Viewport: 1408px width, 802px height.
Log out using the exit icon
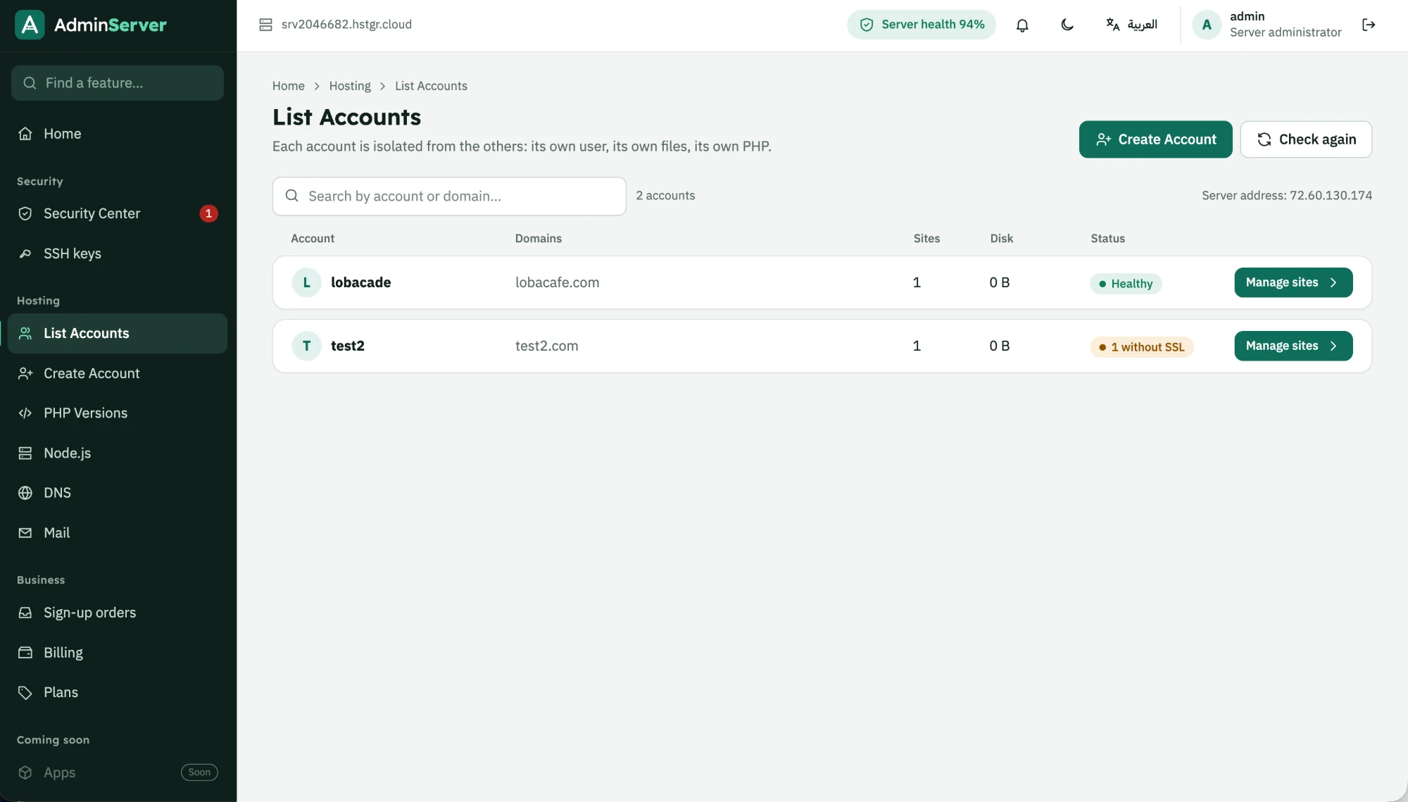click(1369, 25)
